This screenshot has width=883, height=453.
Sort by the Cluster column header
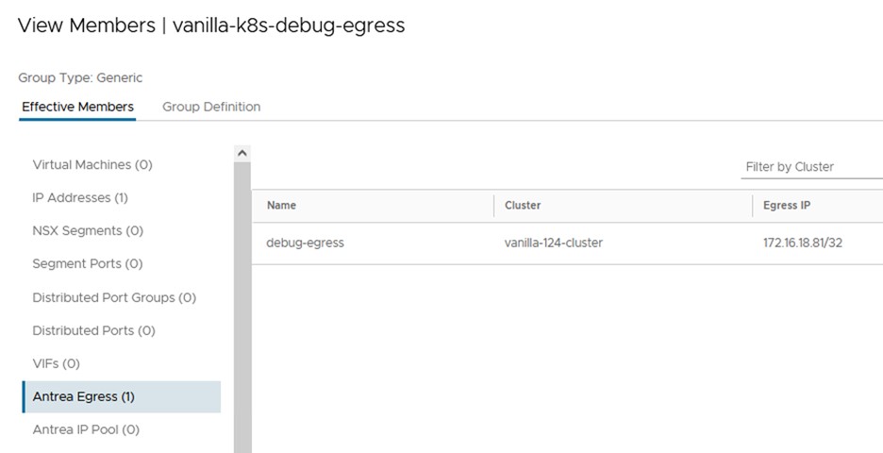tap(523, 206)
